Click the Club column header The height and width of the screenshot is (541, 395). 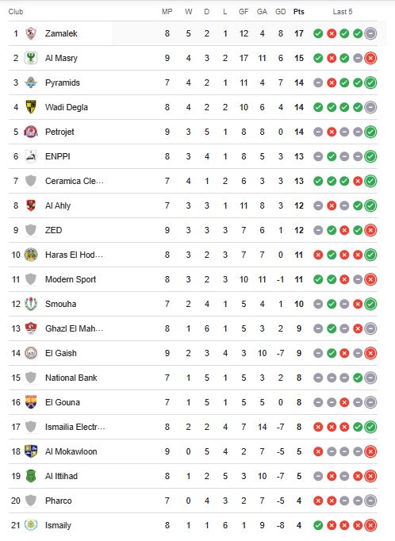(16, 12)
